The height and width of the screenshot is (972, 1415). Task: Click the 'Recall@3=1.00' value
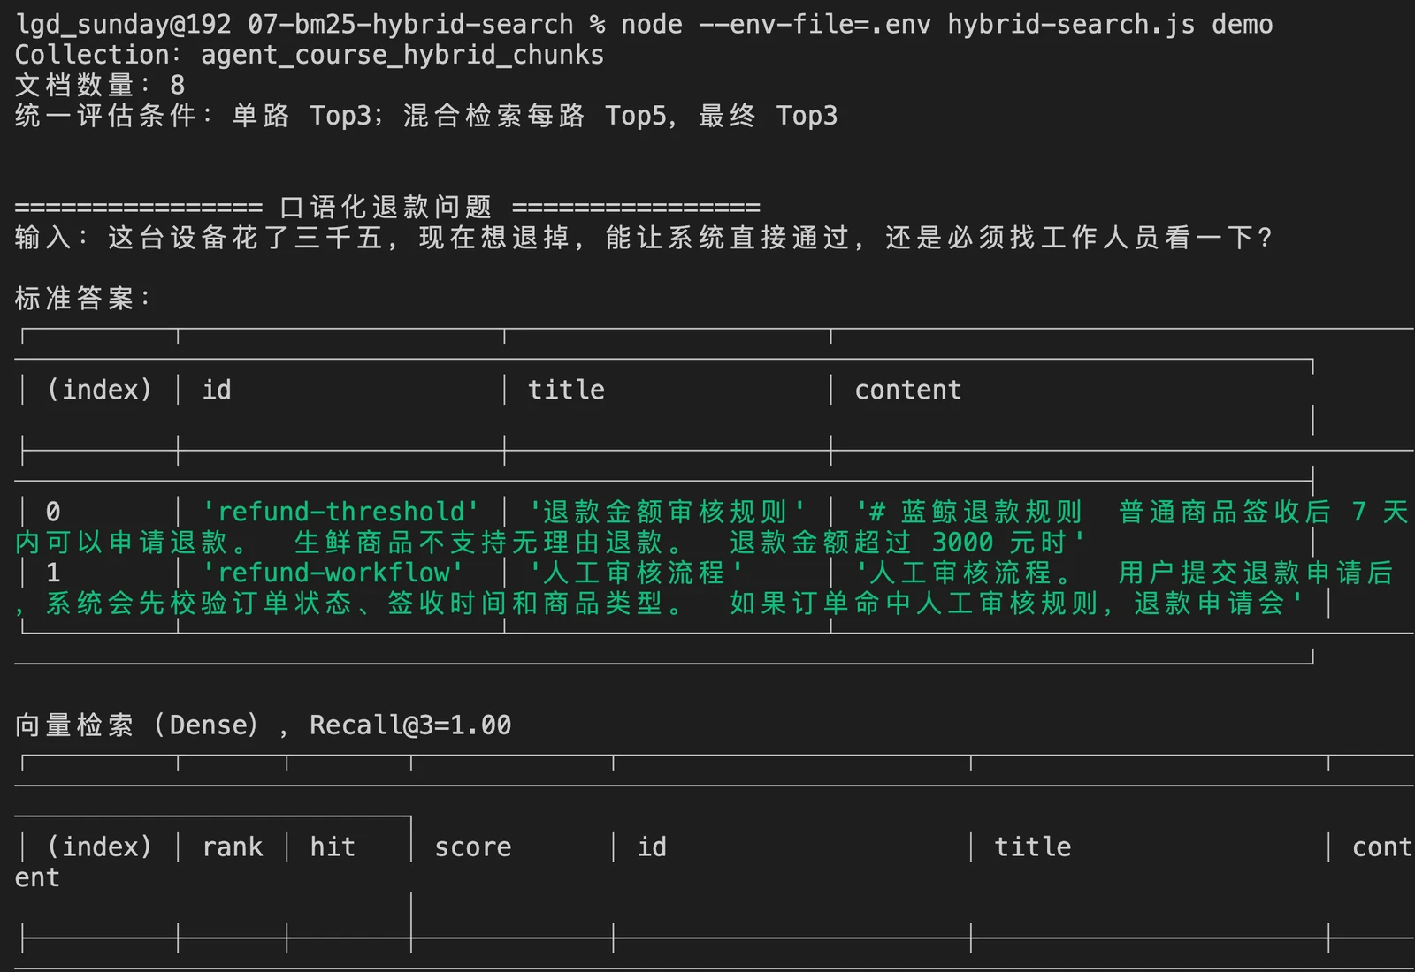coord(410,725)
